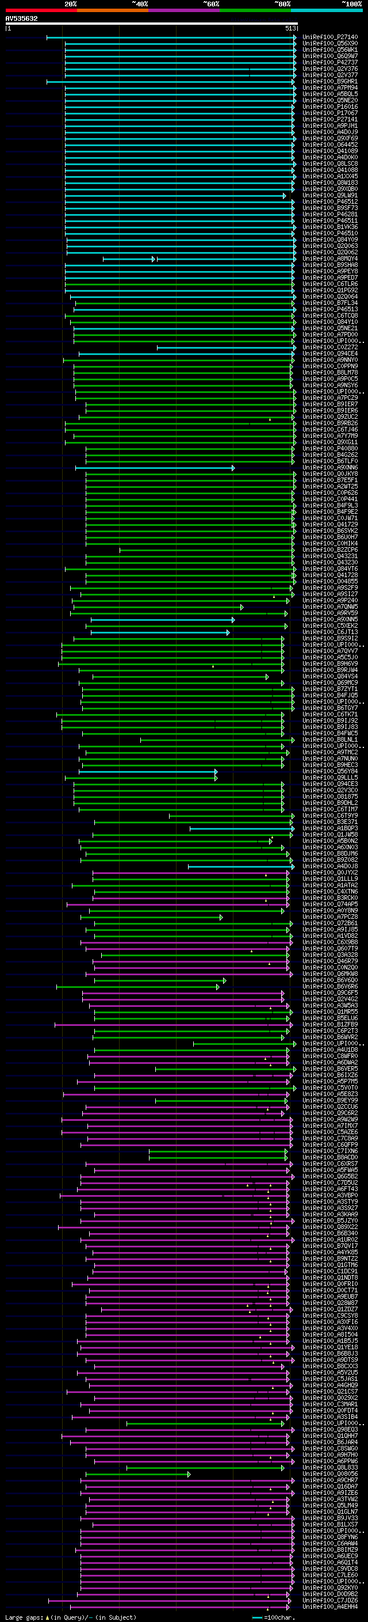Screen dimensions: 368x1622
Task: Click the UniRef100_B1VK36 label
Action: 329,227
